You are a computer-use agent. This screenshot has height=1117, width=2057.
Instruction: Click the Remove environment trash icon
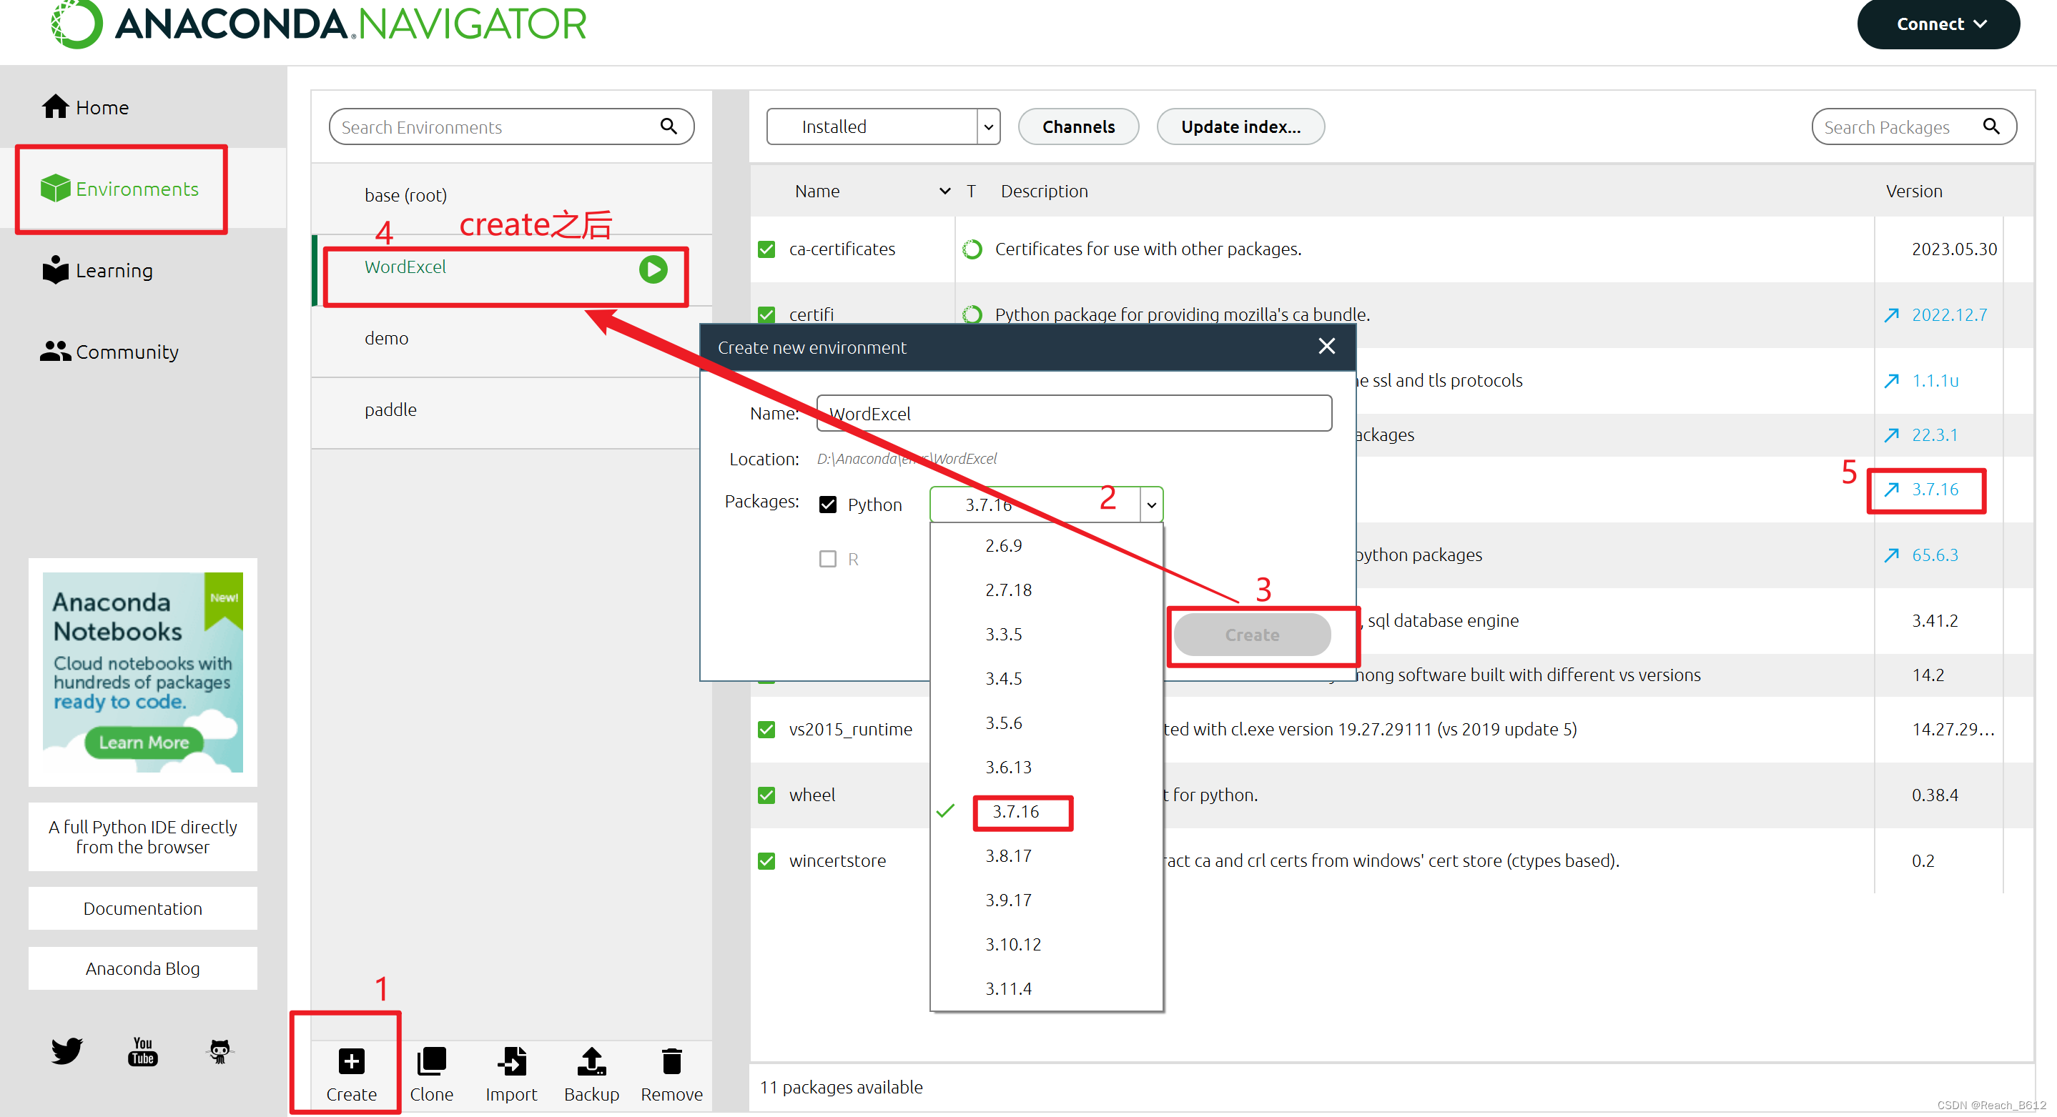tap(671, 1061)
